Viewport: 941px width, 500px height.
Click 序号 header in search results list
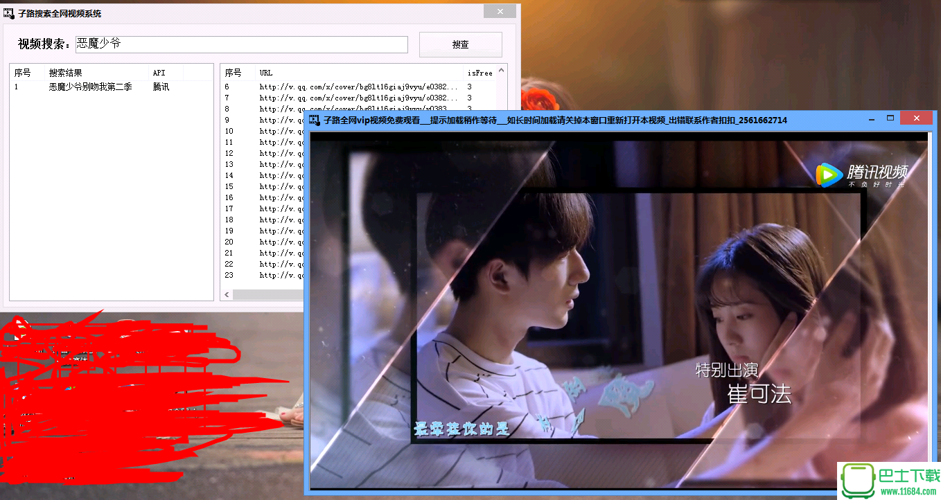click(27, 73)
